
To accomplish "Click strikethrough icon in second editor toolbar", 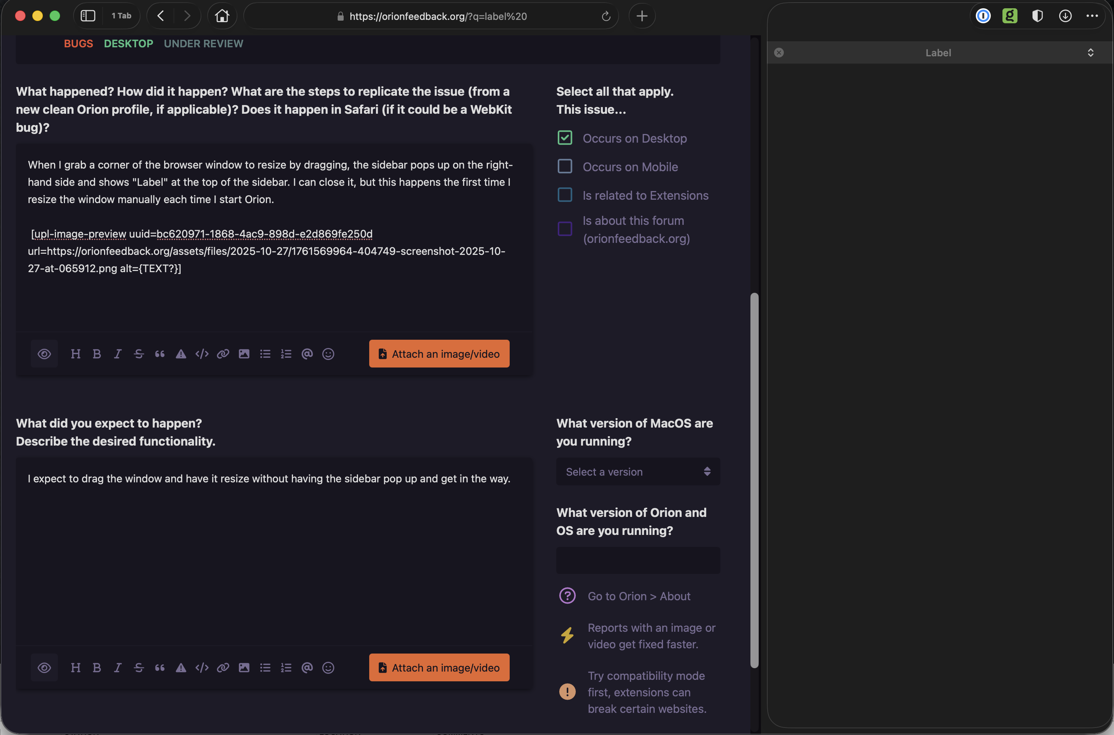I will tap(138, 667).
